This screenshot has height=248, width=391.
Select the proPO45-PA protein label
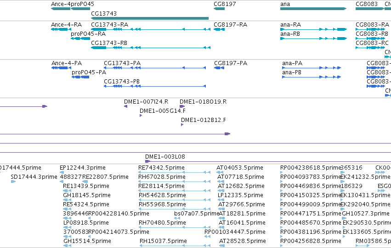(89, 72)
